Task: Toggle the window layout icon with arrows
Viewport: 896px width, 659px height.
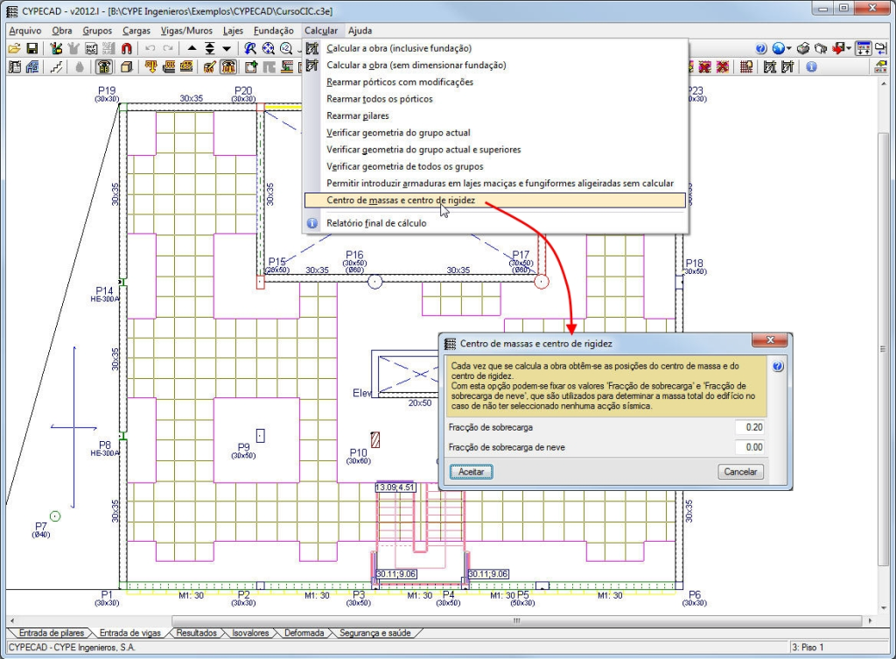Action: pyautogui.click(x=864, y=49)
